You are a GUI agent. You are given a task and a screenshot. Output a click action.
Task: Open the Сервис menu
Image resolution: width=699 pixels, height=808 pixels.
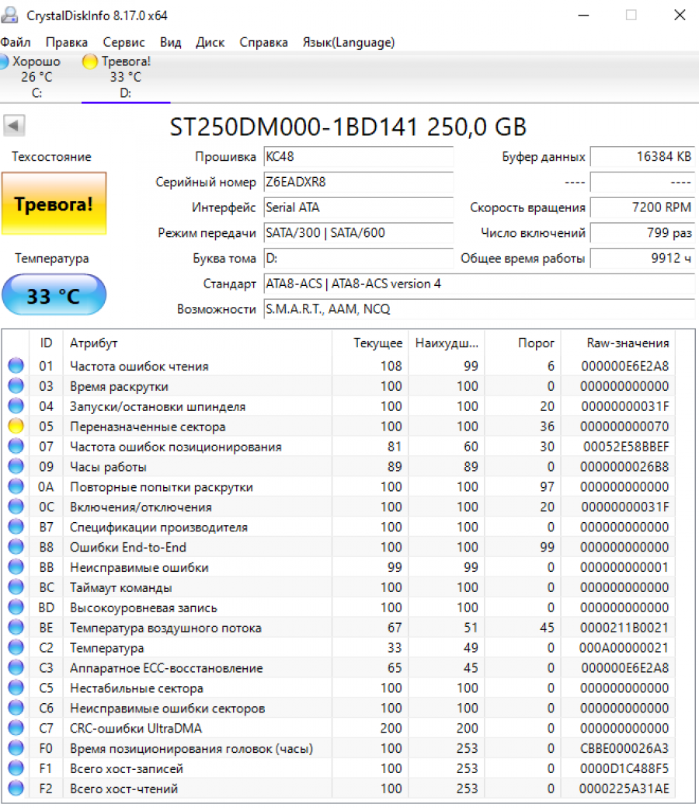coord(123,42)
